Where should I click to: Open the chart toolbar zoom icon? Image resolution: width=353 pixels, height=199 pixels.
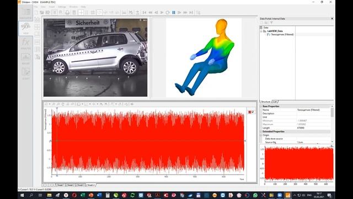click(54, 104)
